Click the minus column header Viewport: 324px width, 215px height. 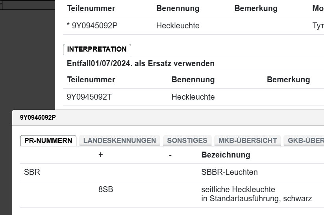(170, 155)
